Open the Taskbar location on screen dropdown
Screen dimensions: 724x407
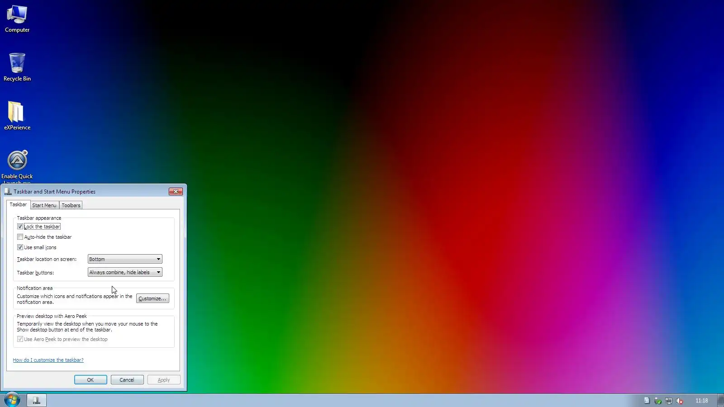point(125,259)
